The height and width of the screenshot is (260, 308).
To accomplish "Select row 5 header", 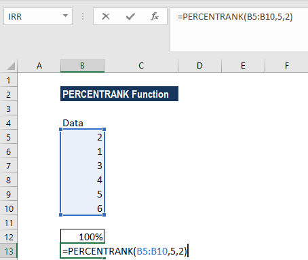I will coord(9,137).
